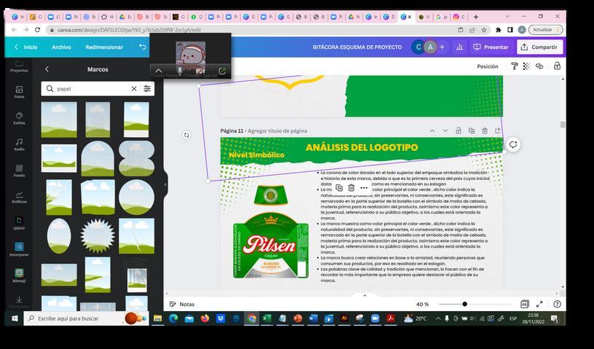594x349 pixels.
Task: Select the starburst frame thumbnail
Action: [98, 235]
